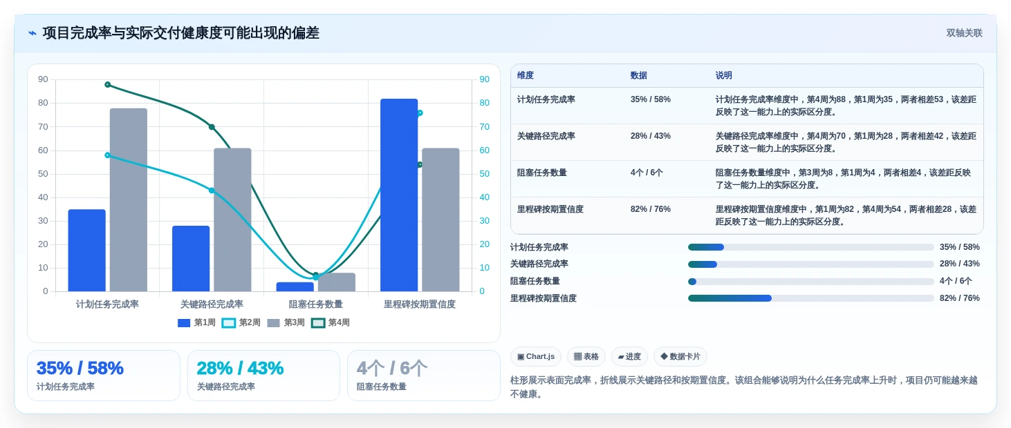Click the 第4周 line point at 88
The image size is (1011, 428).
(x=108, y=85)
